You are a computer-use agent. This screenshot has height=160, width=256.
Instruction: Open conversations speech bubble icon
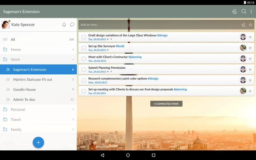(72, 24)
